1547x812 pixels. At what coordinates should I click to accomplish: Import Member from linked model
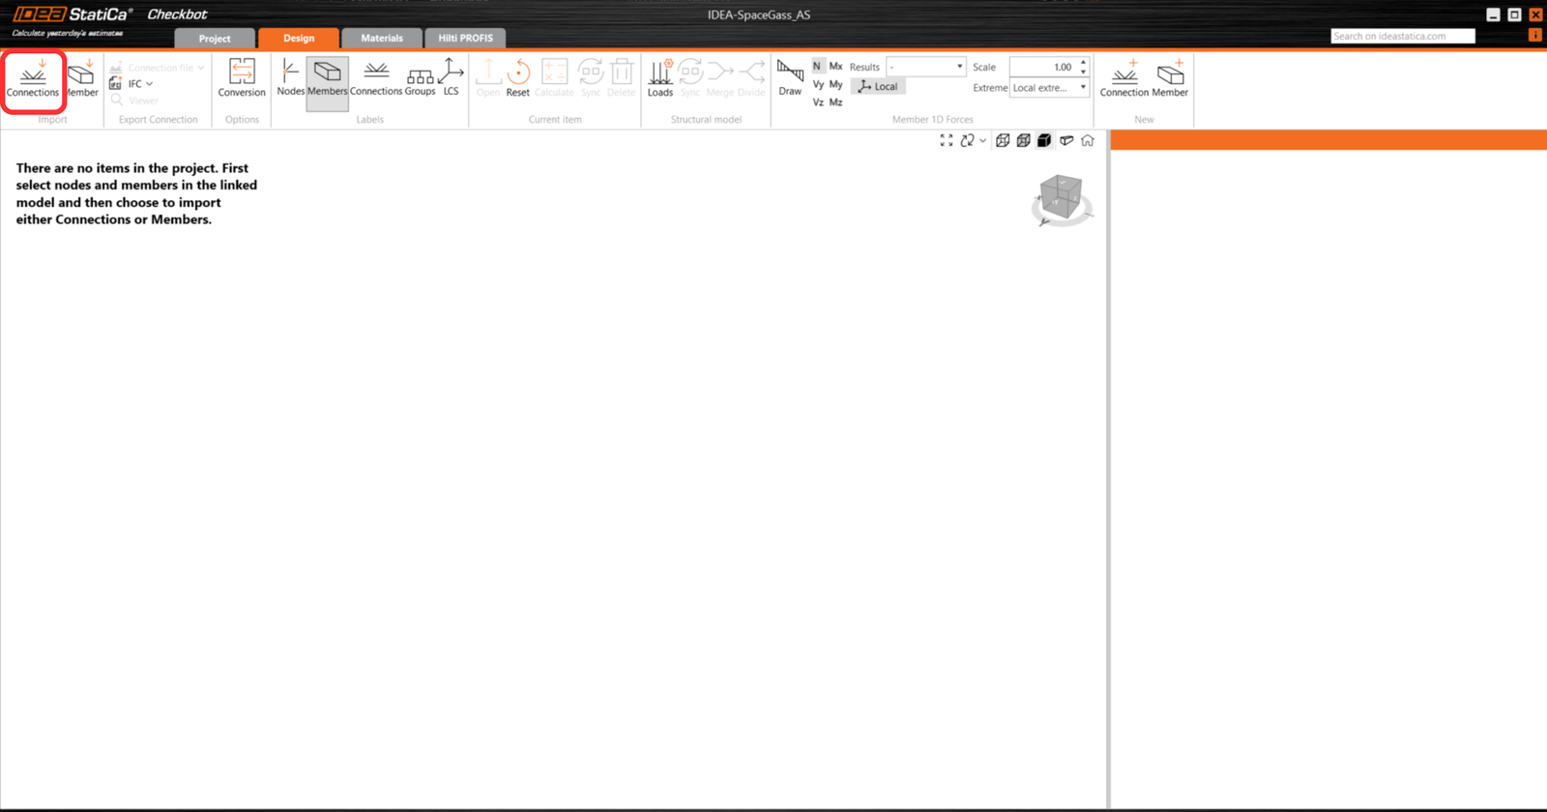pyautogui.click(x=82, y=80)
